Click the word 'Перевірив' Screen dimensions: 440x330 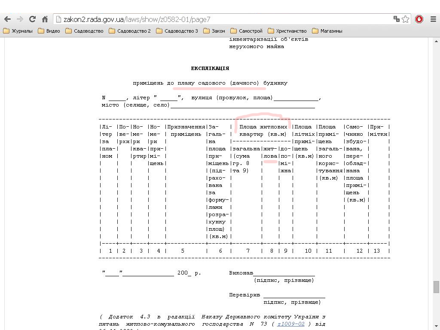244,295
